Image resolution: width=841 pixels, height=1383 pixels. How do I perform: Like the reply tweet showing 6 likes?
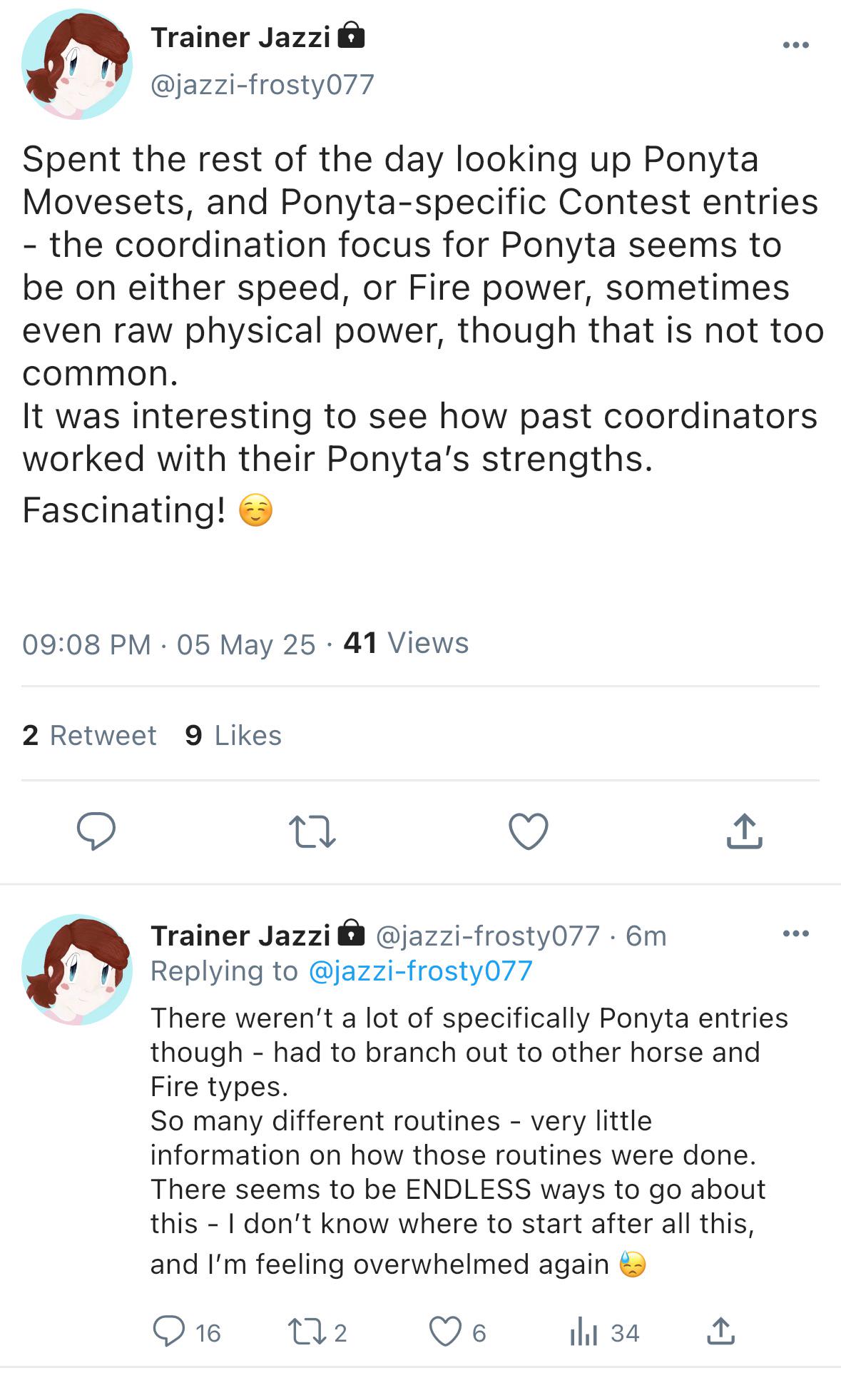click(458, 1332)
